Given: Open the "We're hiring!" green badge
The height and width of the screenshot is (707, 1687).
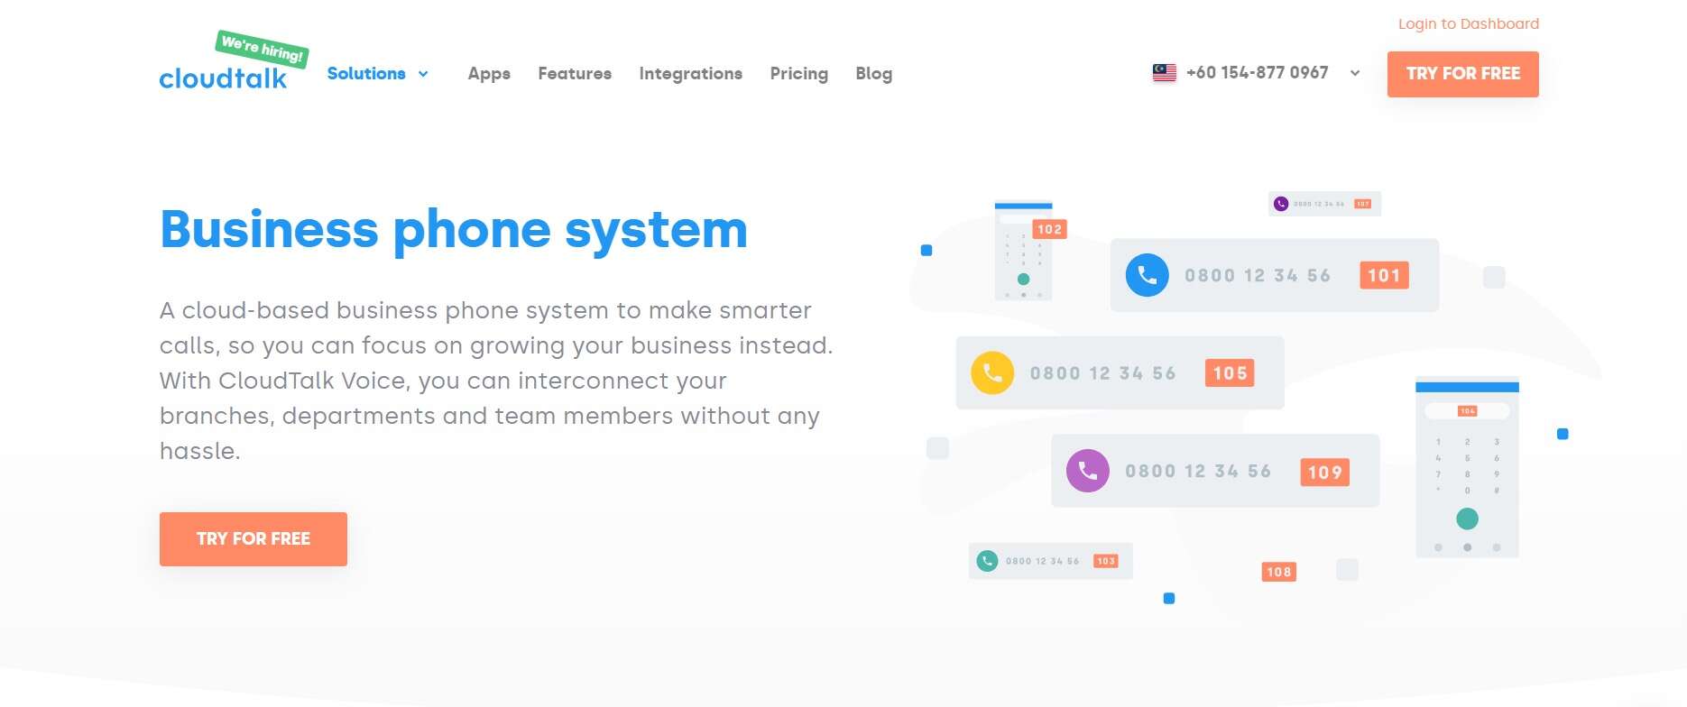Looking at the screenshot, I should pos(263,49).
